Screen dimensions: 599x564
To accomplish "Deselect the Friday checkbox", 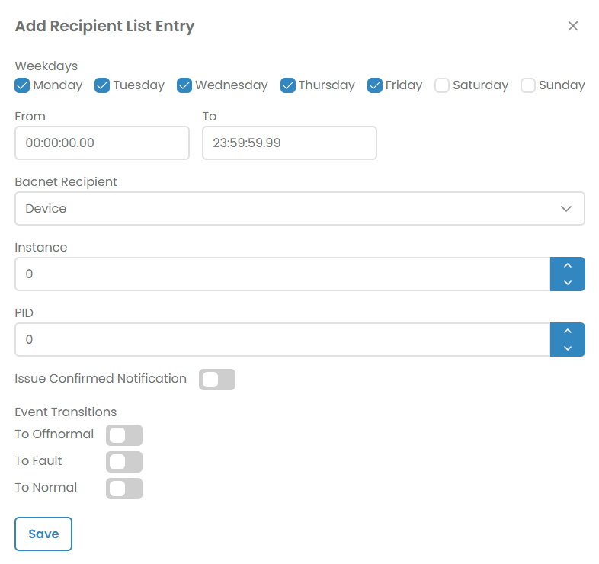I will click(x=375, y=85).
